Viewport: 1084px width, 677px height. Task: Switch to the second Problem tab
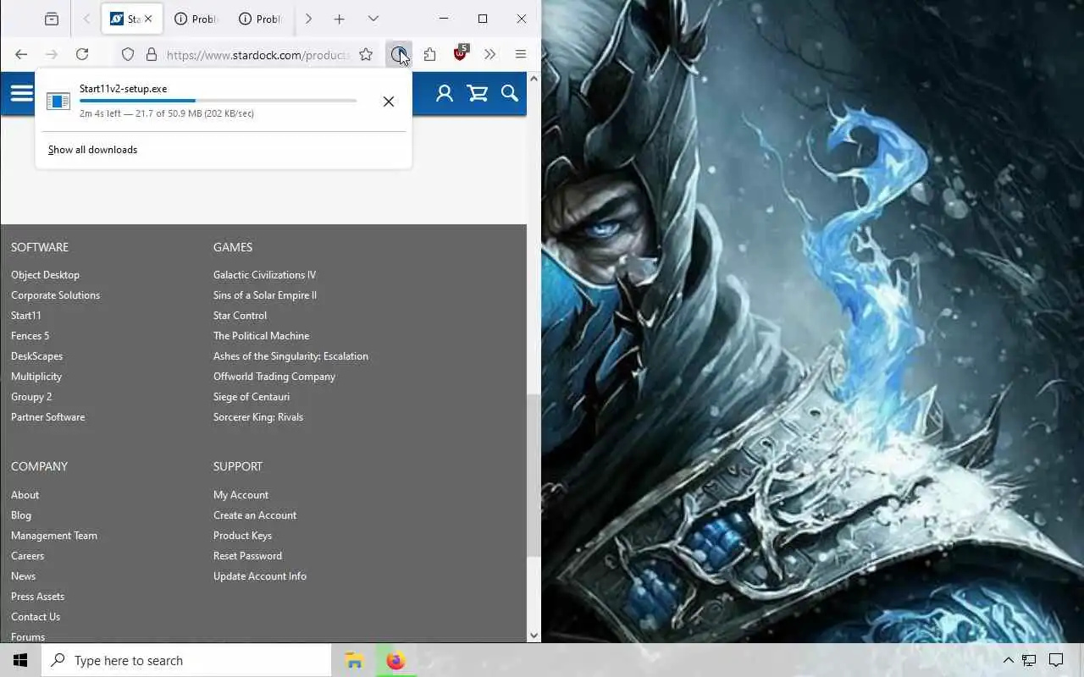coord(196,19)
